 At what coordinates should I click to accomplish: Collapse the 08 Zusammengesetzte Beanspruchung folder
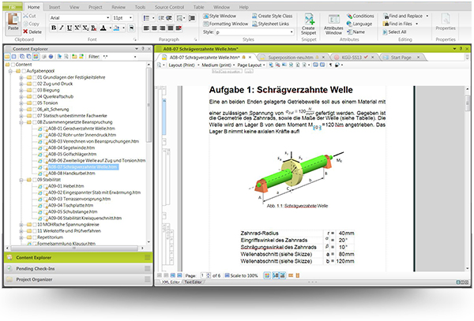point(21,122)
